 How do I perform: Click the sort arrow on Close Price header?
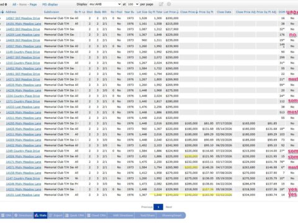point(197,12)
